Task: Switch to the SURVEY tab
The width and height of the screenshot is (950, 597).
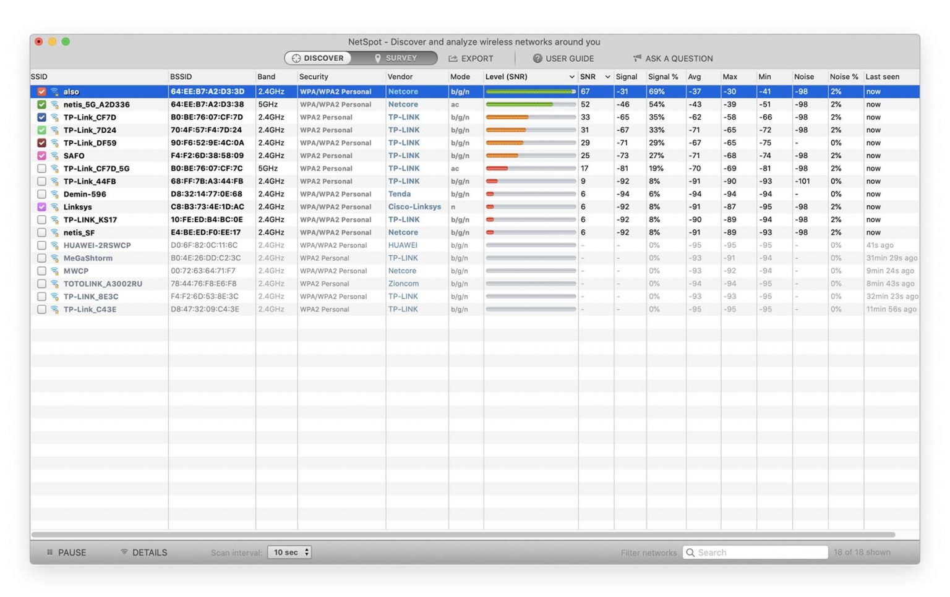Action: click(x=400, y=57)
